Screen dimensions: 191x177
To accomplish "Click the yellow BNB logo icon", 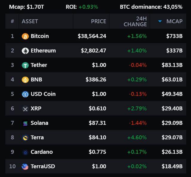I will (x=25, y=80).
